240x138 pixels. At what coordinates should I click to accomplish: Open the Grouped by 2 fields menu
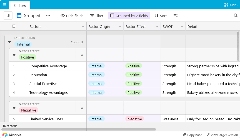point(129,15)
